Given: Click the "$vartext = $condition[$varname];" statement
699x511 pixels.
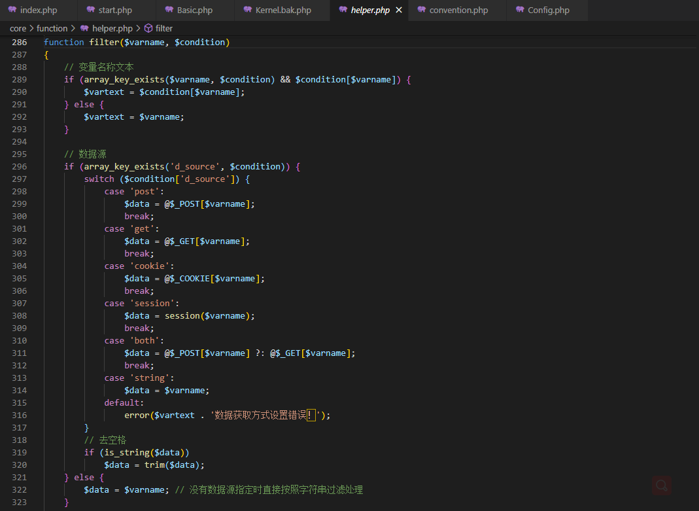Looking at the screenshot, I should (164, 92).
